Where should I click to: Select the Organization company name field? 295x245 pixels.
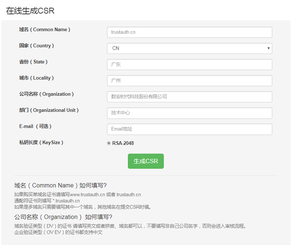pos(189,97)
